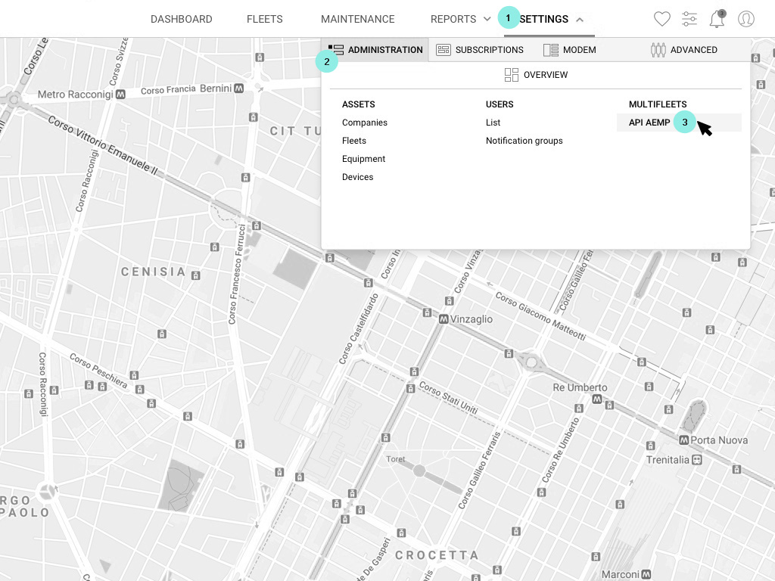Switch to the Modem tab

(569, 49)
